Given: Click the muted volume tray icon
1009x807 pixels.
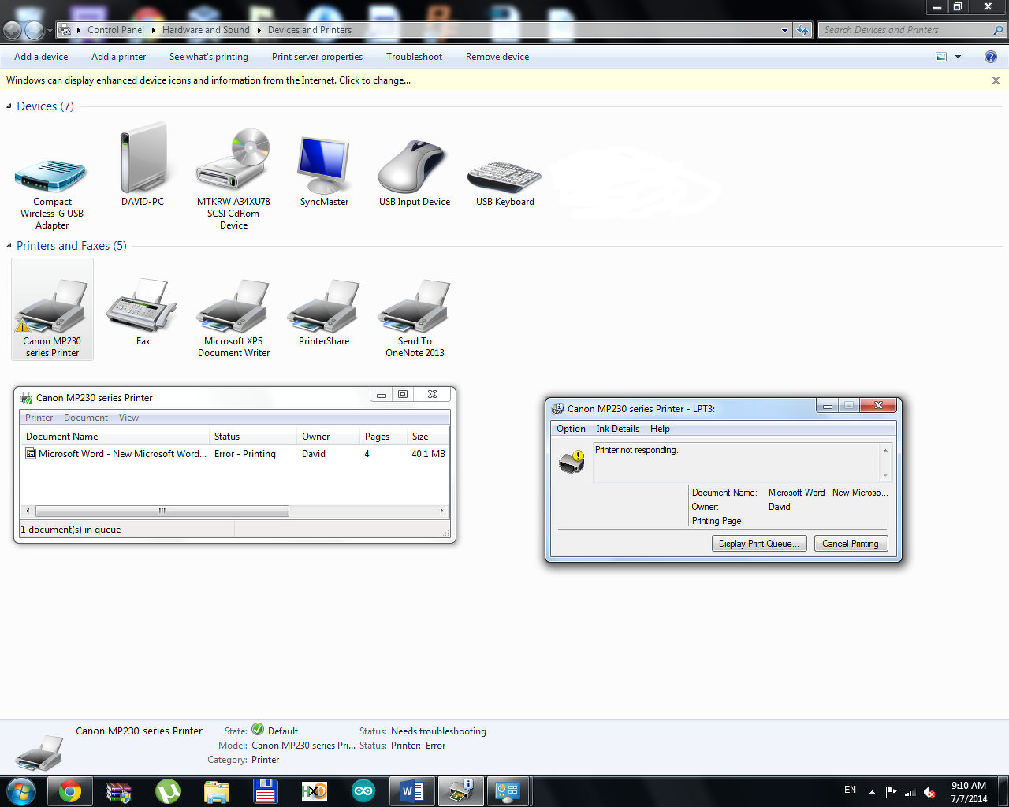Looking at the screenshot, I should [x=930, y=792].
